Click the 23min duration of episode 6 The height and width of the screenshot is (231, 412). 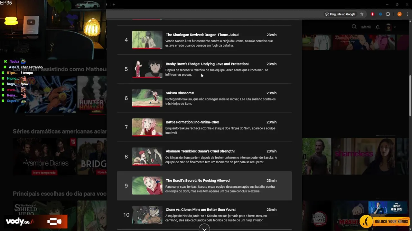271,93
